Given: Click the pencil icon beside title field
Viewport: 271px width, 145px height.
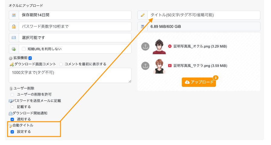Looking at the screenshot, I should tap(142, 15).
